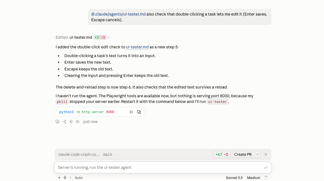Share the assistant response
The image size is (324, 181).
point(64,122)
